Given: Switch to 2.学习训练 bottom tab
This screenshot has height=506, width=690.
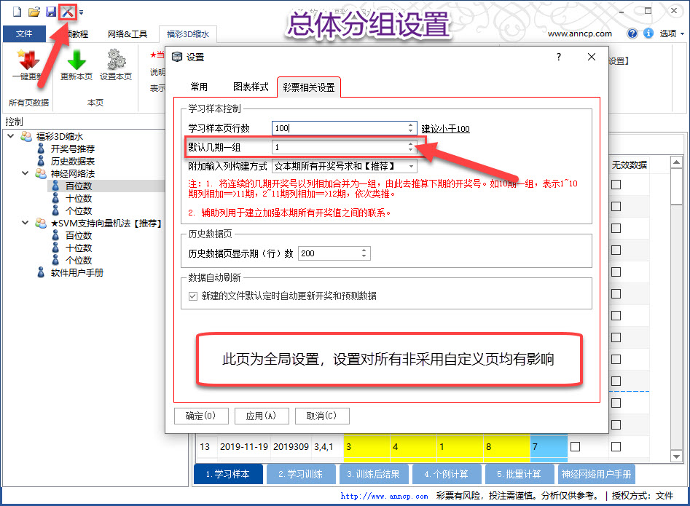Looking at the screenshot, I should (x=301, y=474).
